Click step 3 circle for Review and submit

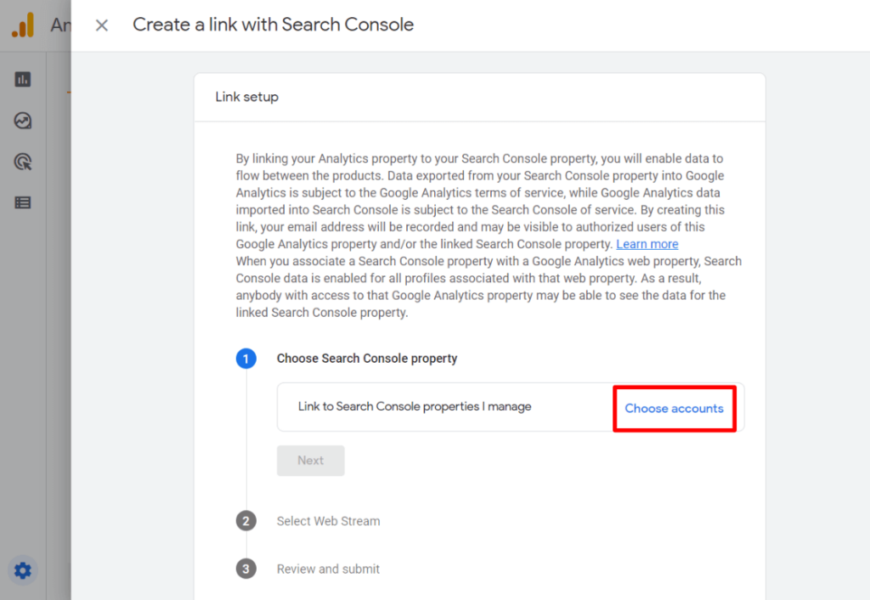click(x=246, y=569)
